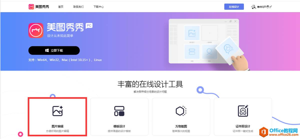Click the 立即下载 download button
The image size is (300, 139).
54,50
